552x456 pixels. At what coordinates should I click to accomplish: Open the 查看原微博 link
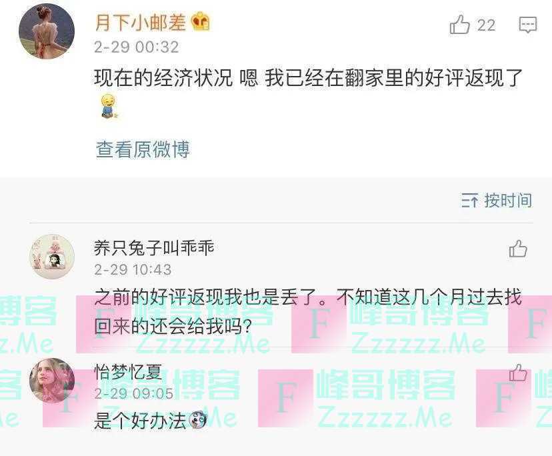(x=143, y=149)
